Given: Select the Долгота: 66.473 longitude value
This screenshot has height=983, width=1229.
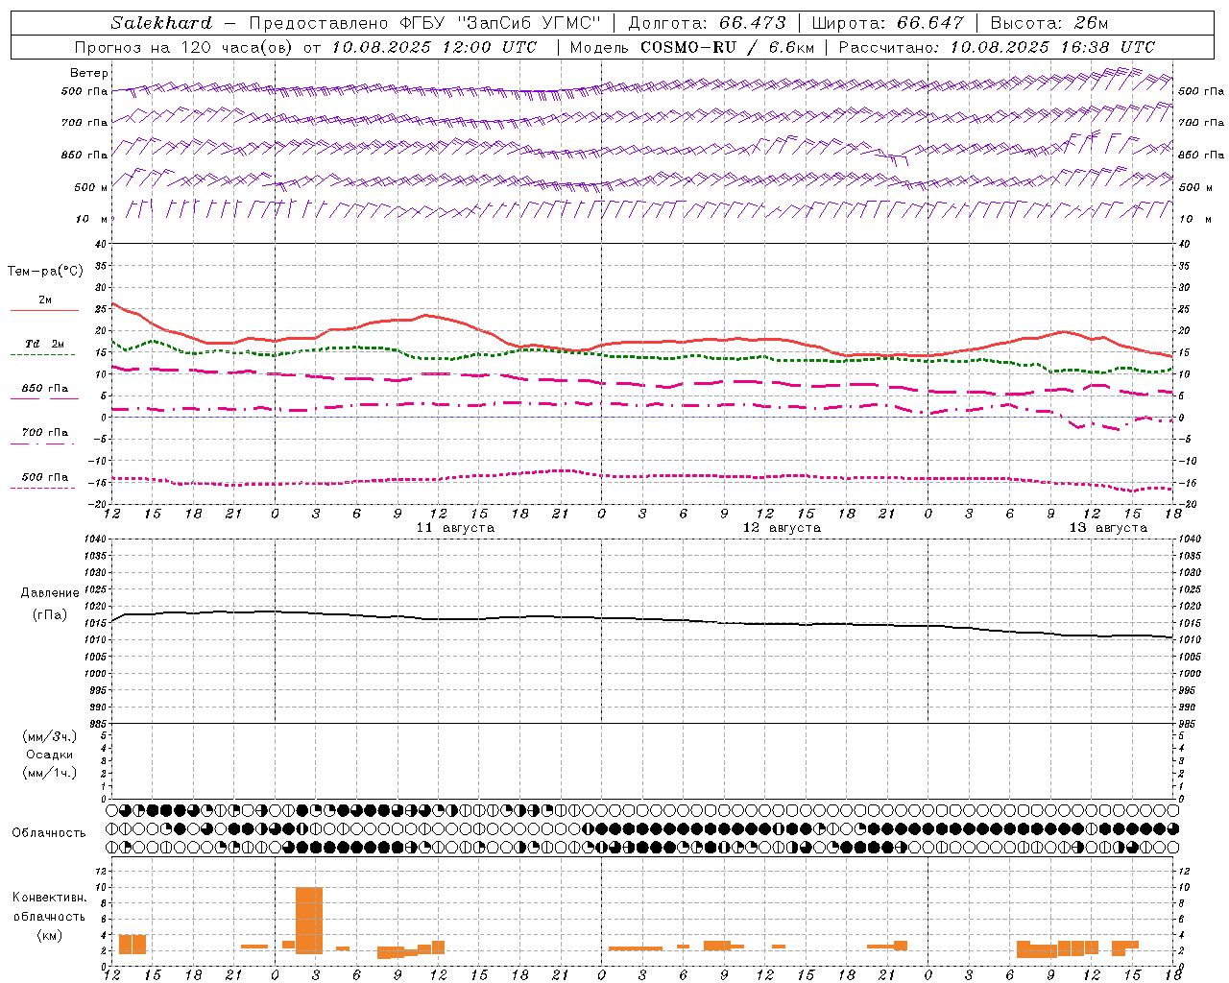Looking at the screenshot, I should [x=706, y=23].
